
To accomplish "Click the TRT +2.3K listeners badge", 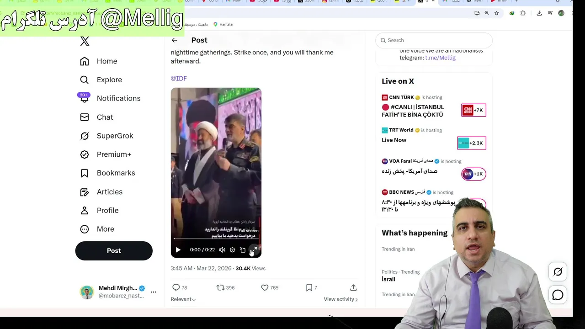I will (471, 143).
